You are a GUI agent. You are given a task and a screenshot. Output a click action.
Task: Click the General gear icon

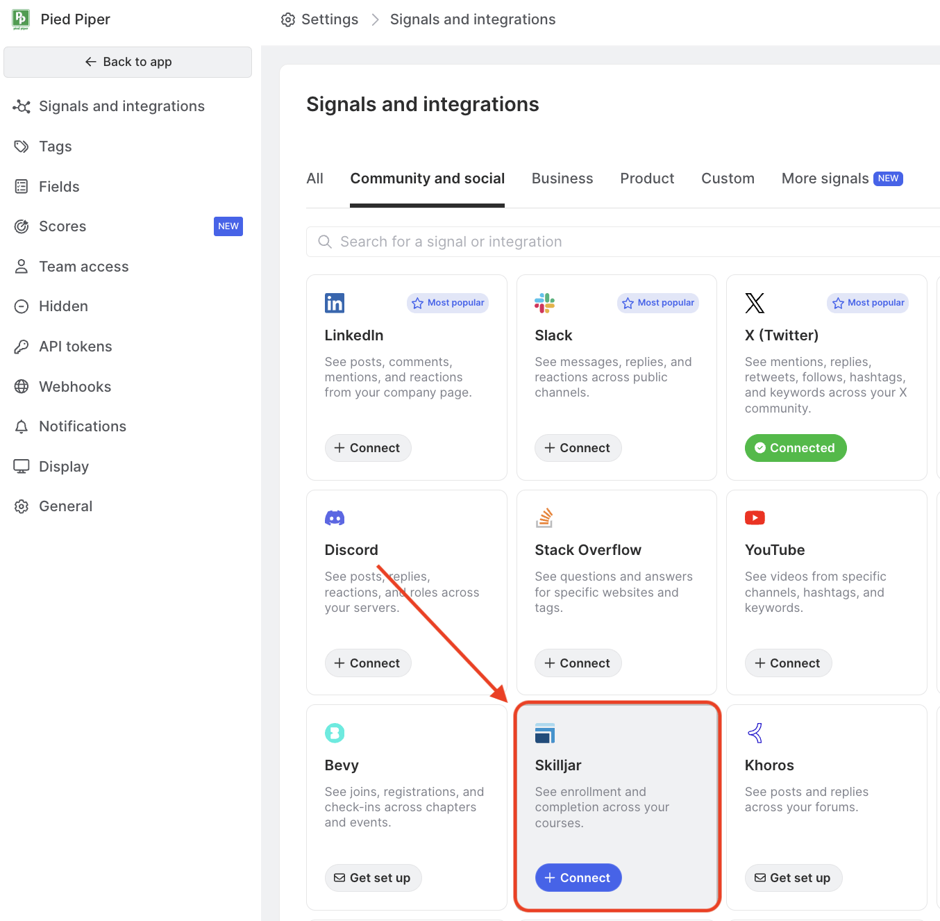click(22, 506)
